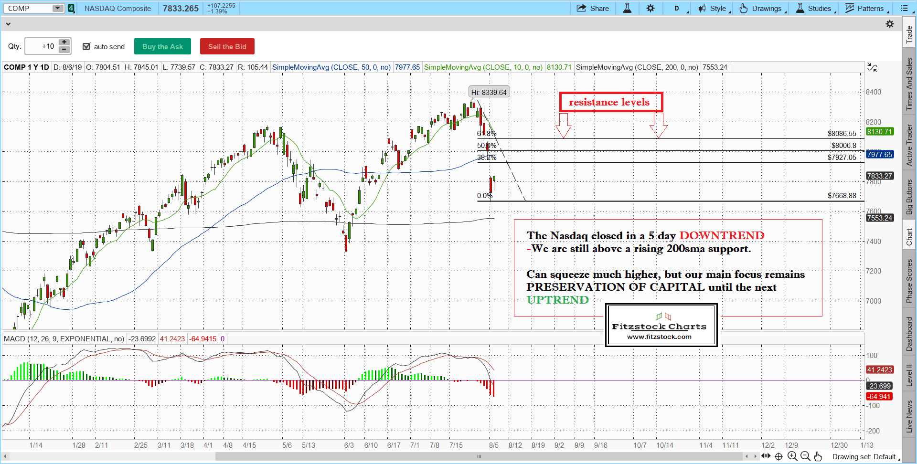917x464 pixels.
Task: Open chart settings gear in top toolbar
Action: point(650,8)
